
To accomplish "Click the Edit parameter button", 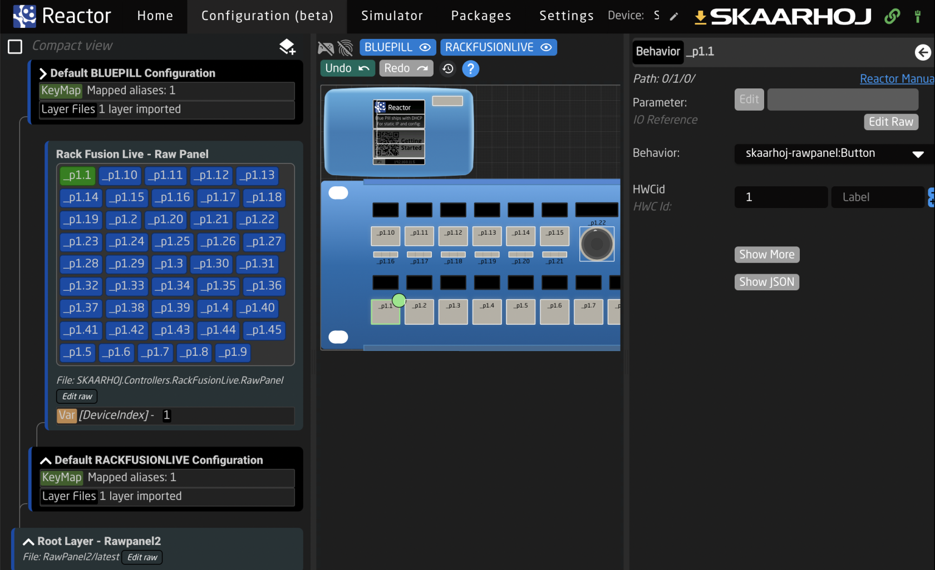I will point(749,100).
